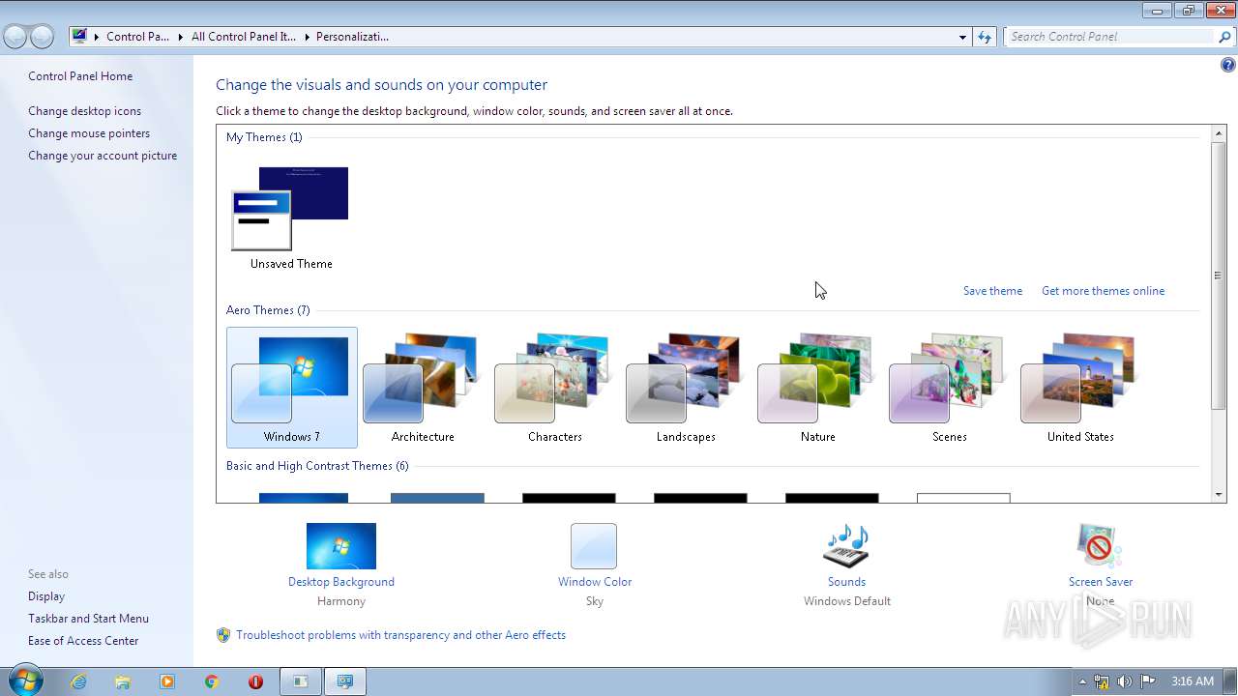Viewport: 1238px width, 696px height.
Task: Click the Desktop Background link text
Action: click(341, 582)
